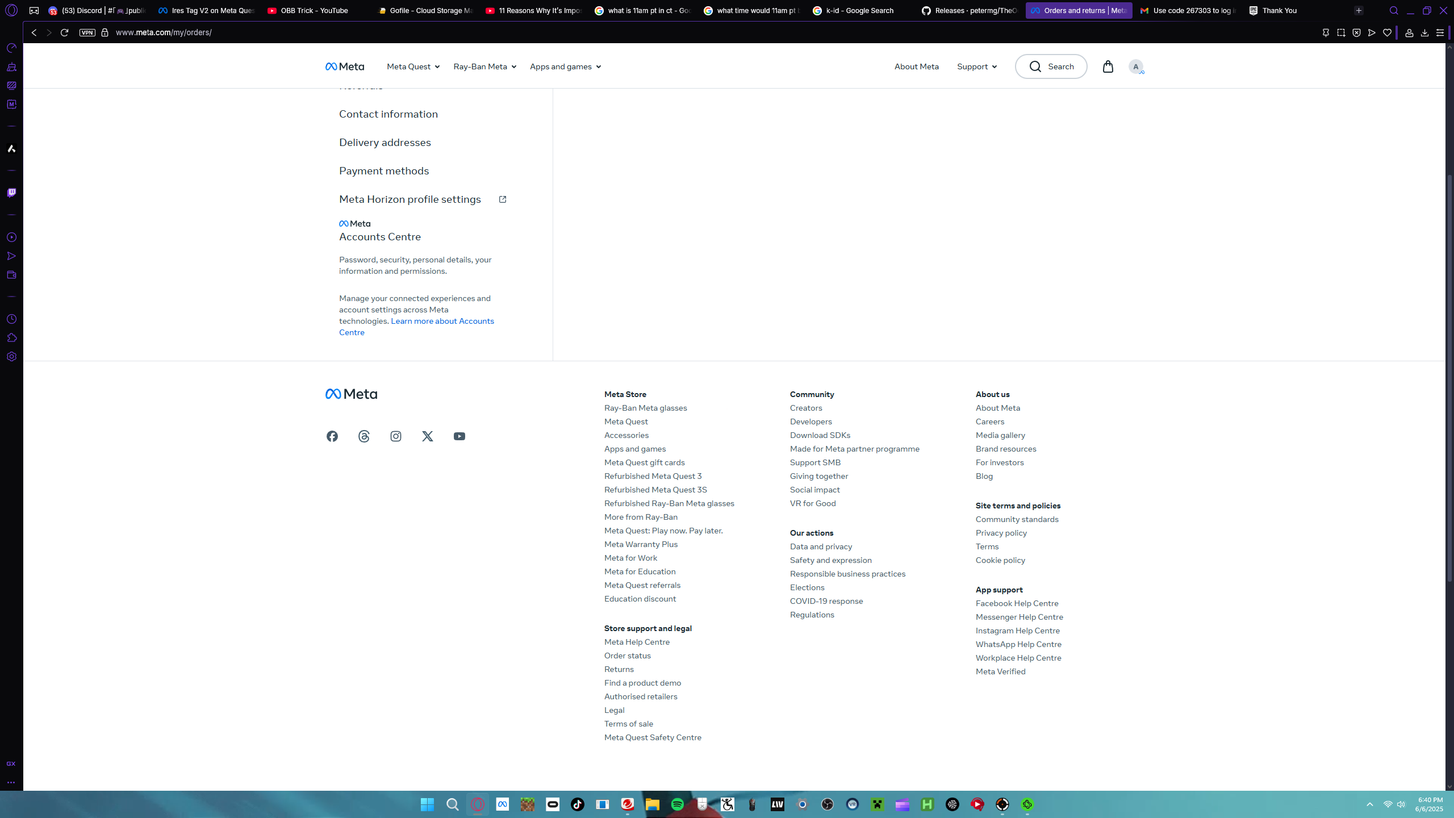Screen dimensions: 1454x818
Task: Show hidden icons in the system tray
Action: coord(1370,804)
